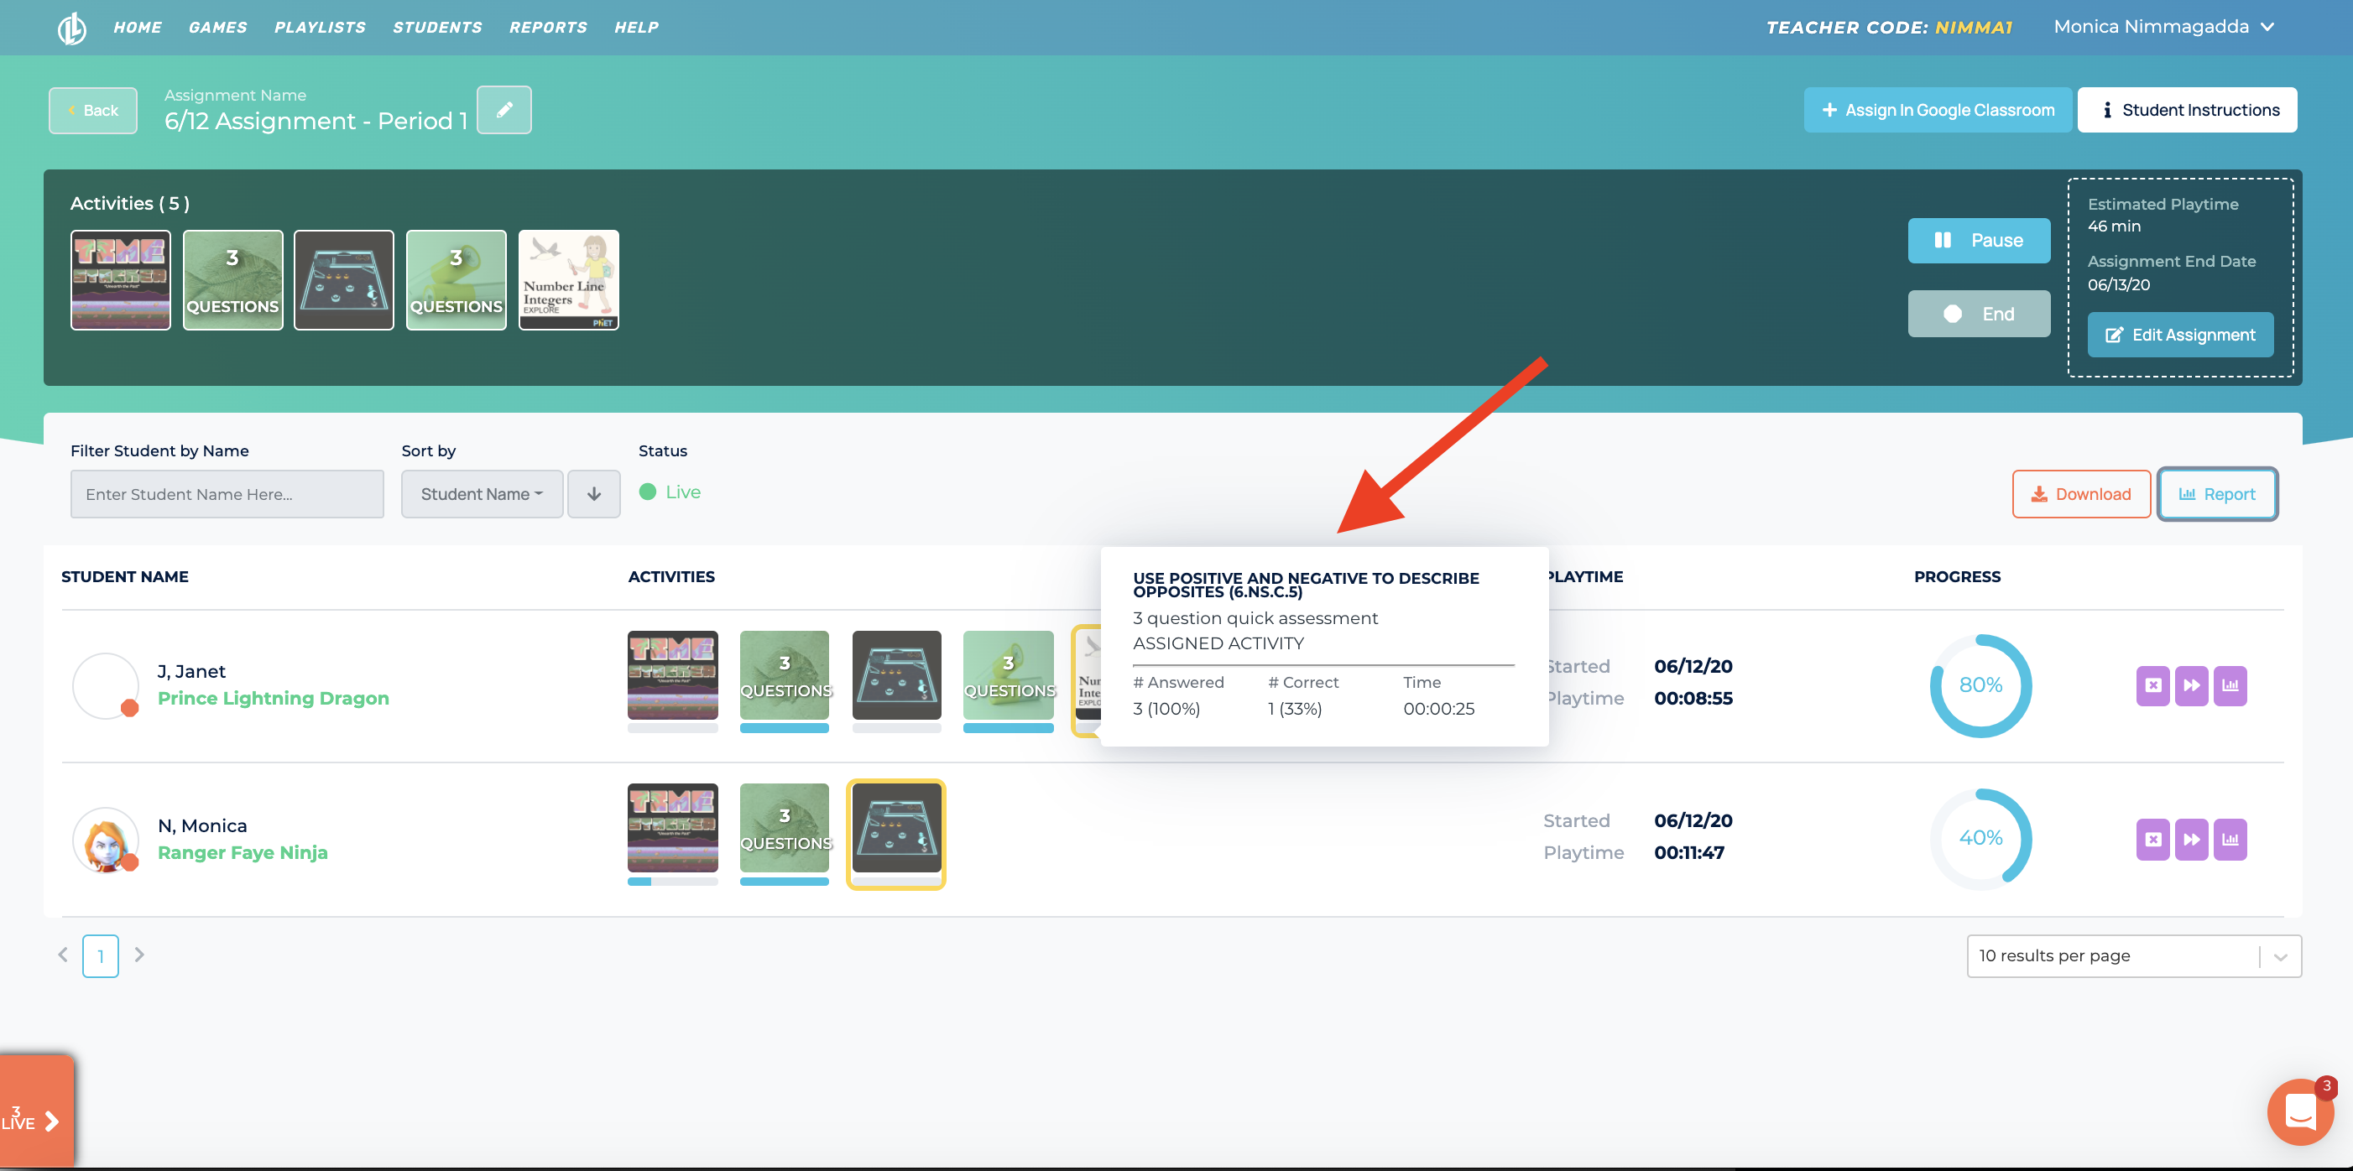Open the chat bubble support icon
Screen dimensions: 2353x1171
point(2299,1111)
